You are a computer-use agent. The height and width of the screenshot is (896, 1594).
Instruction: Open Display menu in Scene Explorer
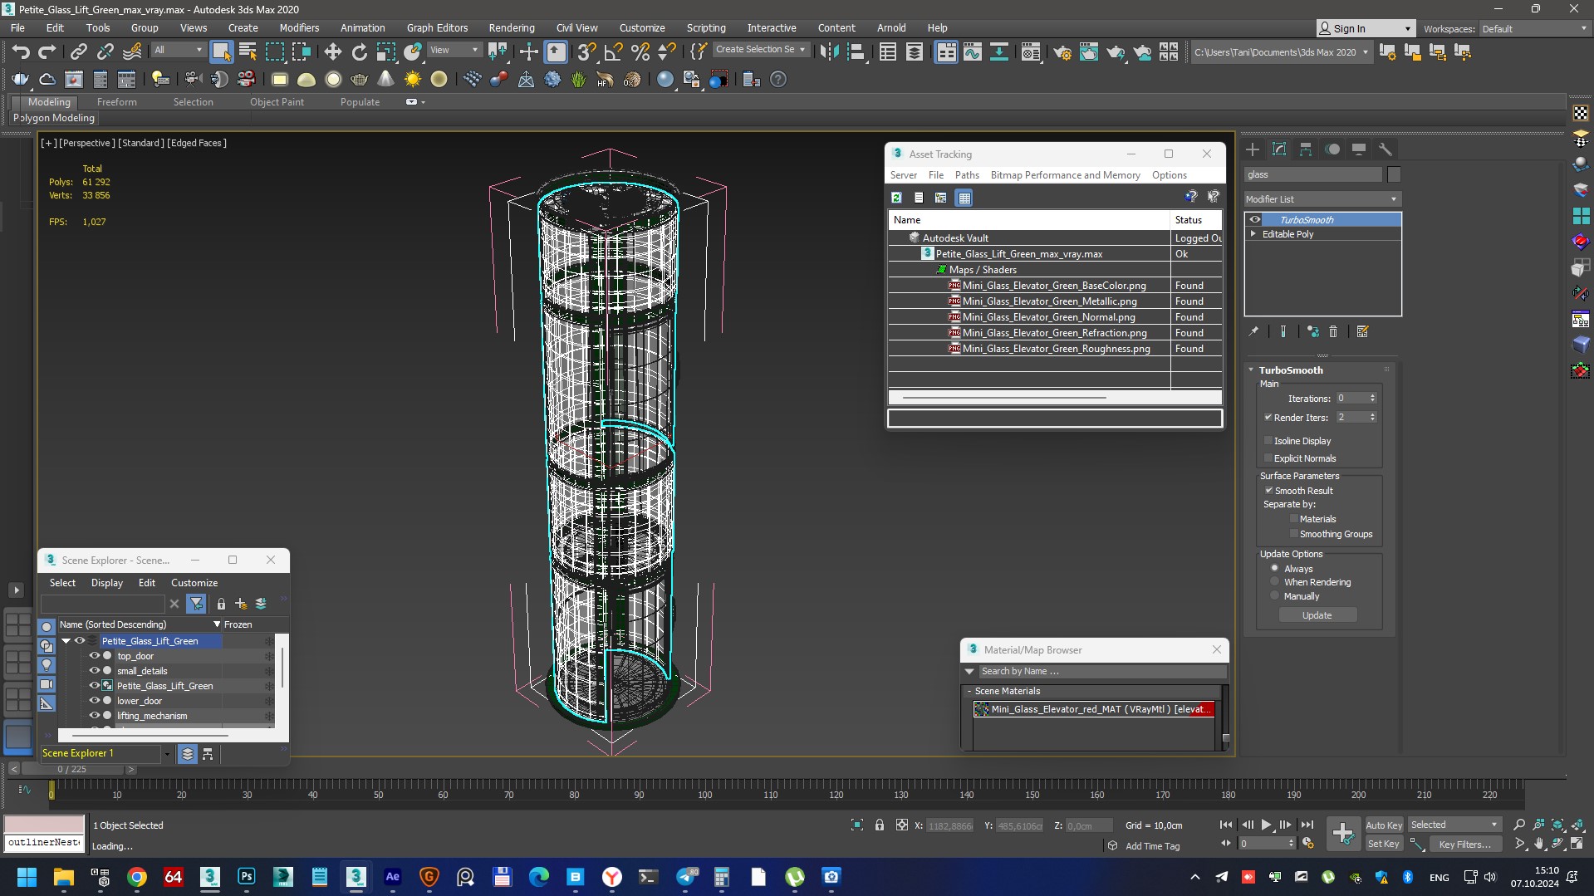coord(106,583)
